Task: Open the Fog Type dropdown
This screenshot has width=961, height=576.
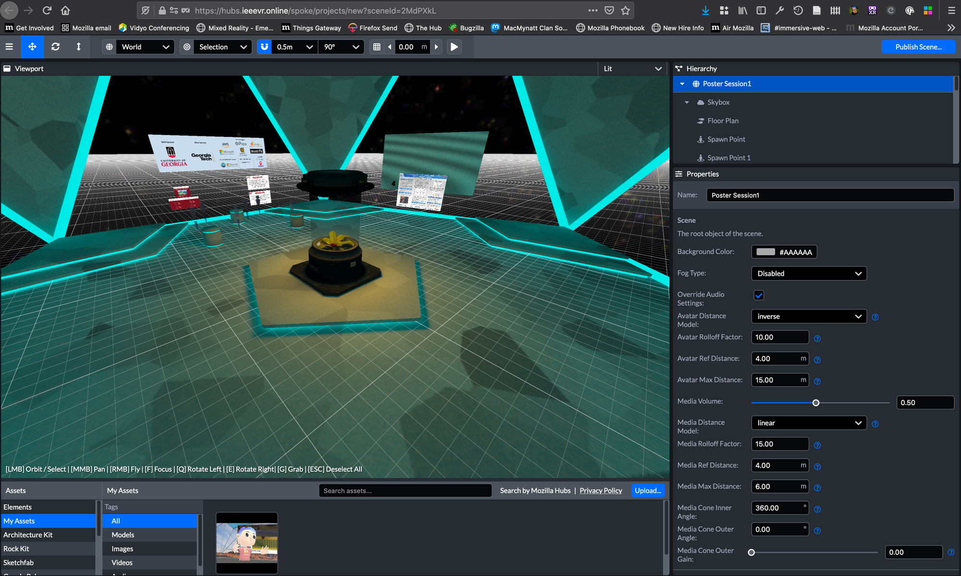Action: point(809,273)
